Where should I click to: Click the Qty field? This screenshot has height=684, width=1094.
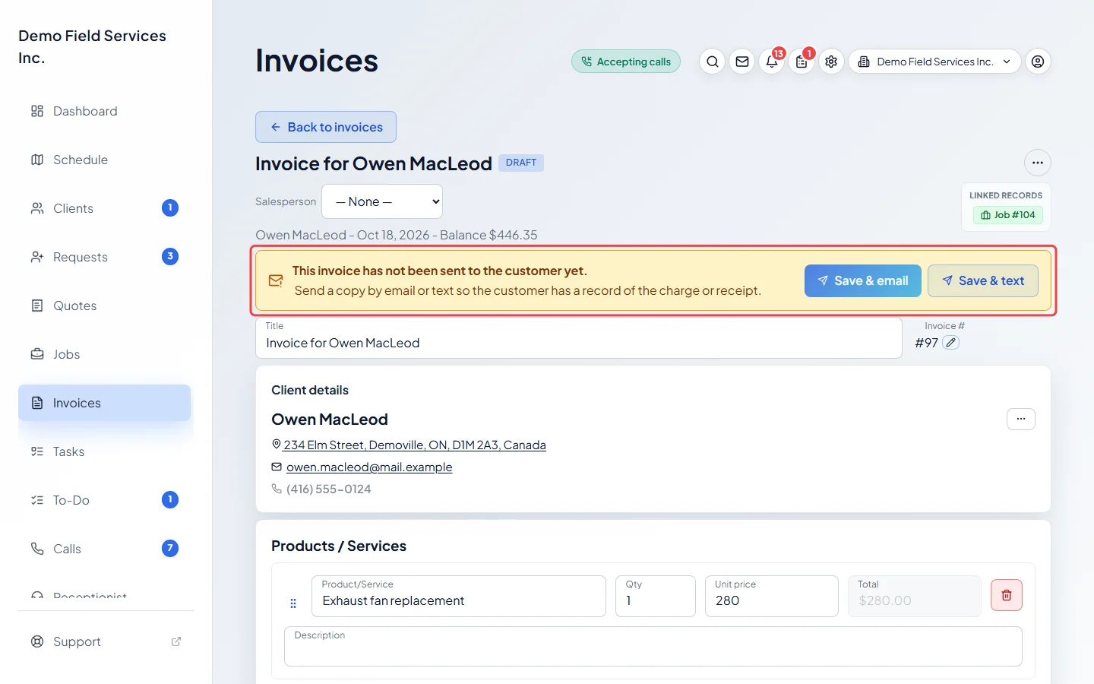click(656, 596)
